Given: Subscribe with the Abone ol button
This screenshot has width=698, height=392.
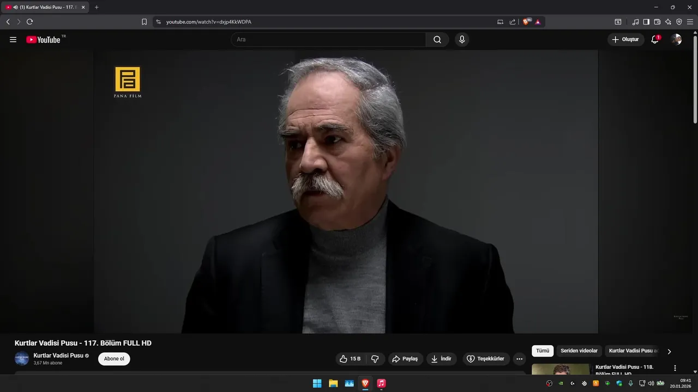Looking at the screenshot, I should click(x=114, y=359).
